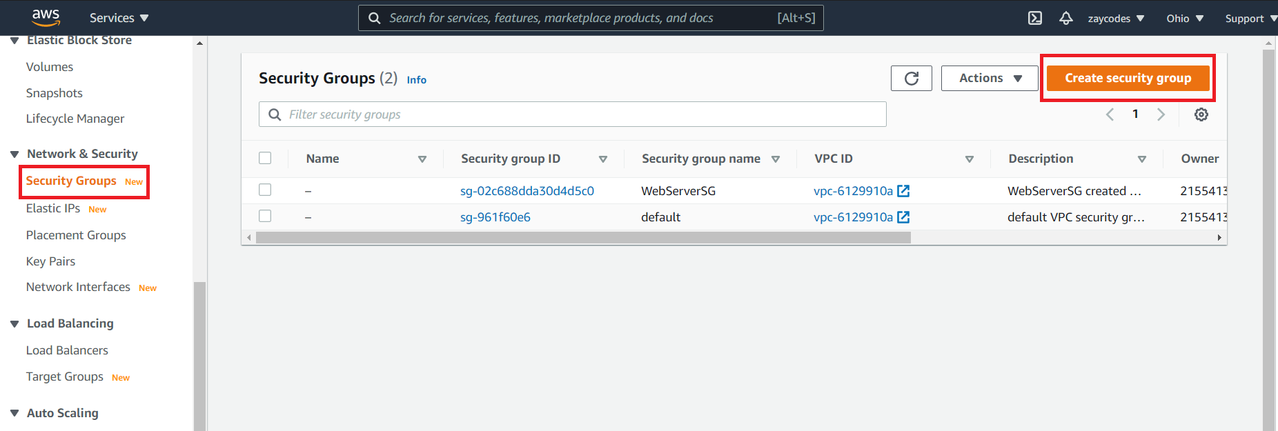Open the notifications bell
The width and height of the screenshot is (1278, 431).
pyautogui.click(x=1065, y=18)
